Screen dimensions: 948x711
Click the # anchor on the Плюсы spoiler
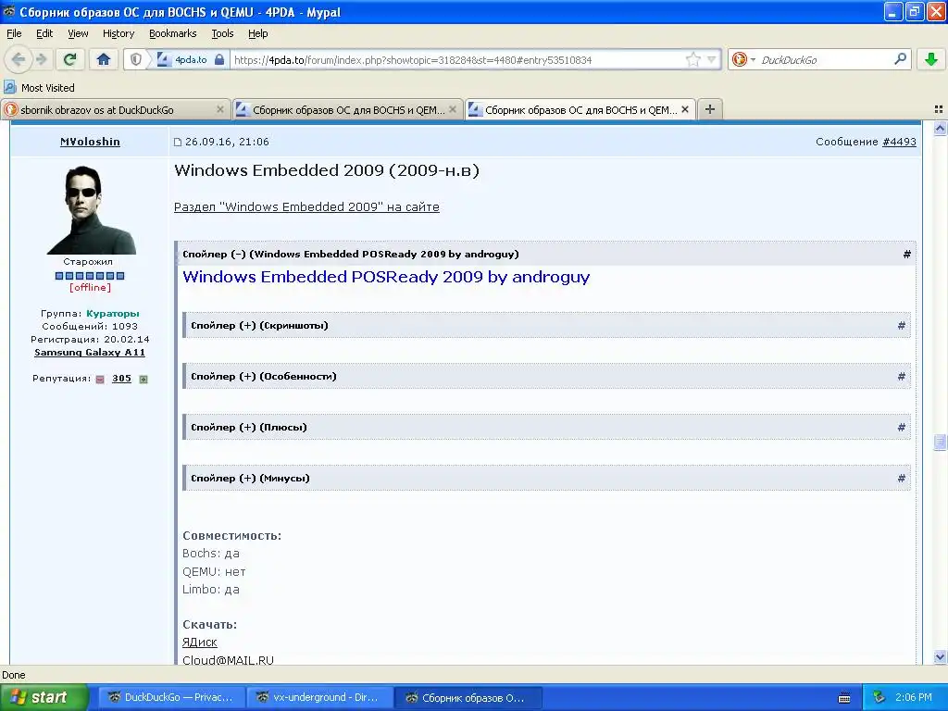tap(902, 428)
